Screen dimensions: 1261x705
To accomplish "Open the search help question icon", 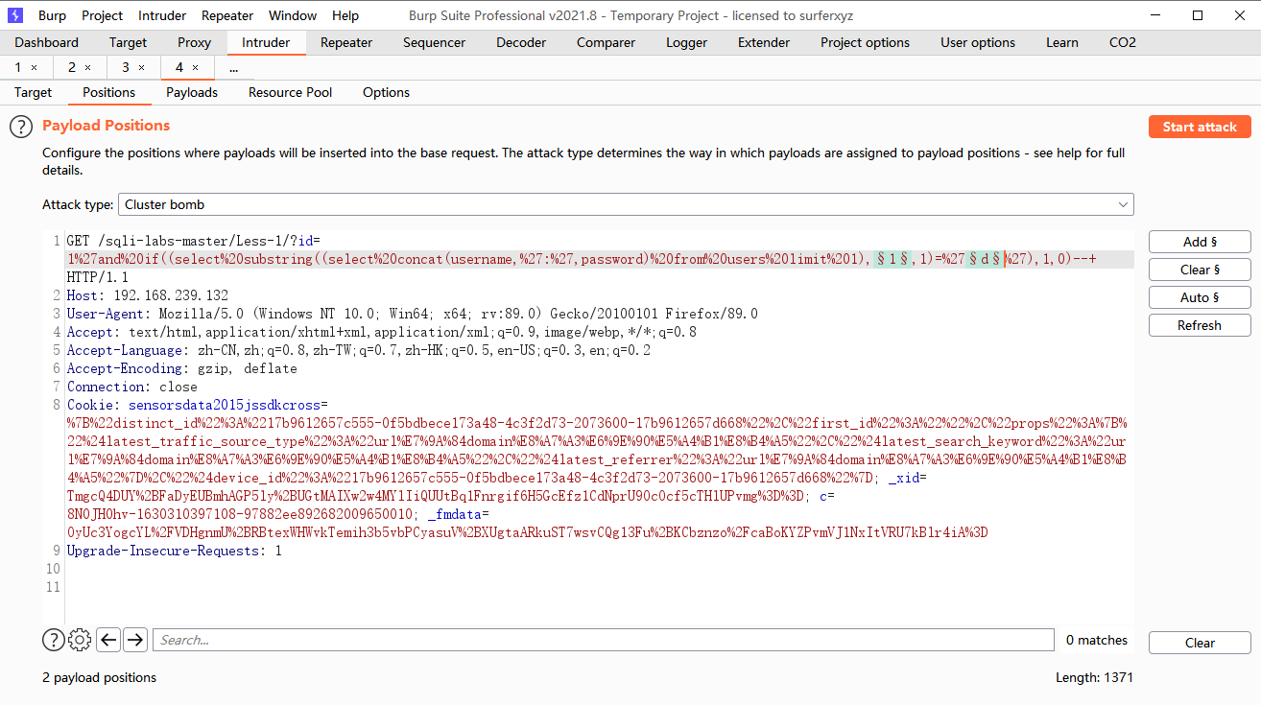I will coord(53,640).
